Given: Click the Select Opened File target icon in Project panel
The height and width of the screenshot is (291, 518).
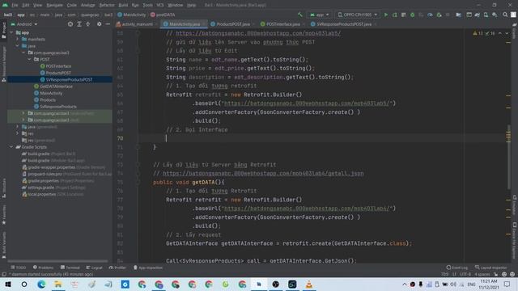Looking at the screenshot, I should coord(70,24).
